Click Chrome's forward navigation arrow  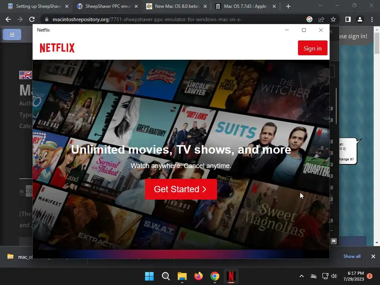tap(20, 19)
